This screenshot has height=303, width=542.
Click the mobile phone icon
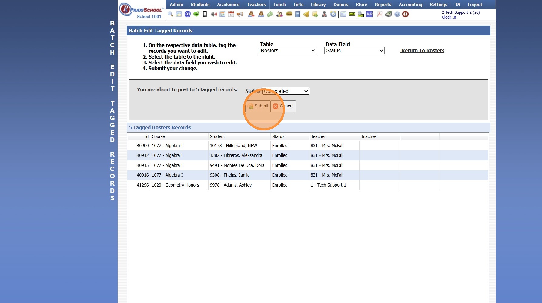205,14
